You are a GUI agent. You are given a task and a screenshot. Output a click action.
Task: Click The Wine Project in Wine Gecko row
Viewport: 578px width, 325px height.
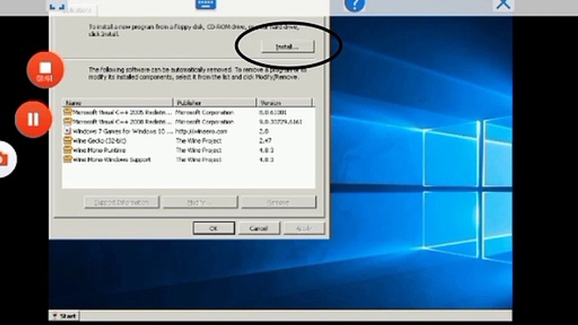[x=199, y=141]
